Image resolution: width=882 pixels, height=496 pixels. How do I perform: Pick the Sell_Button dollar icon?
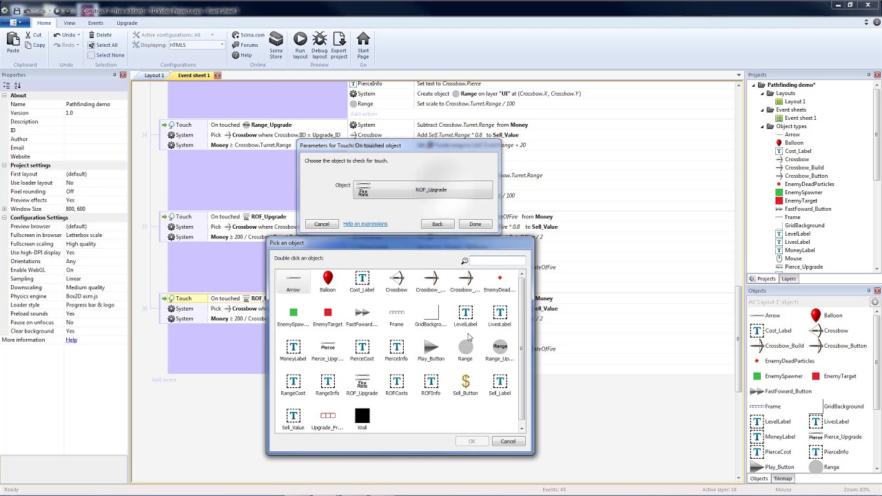(x=465, y=381)
